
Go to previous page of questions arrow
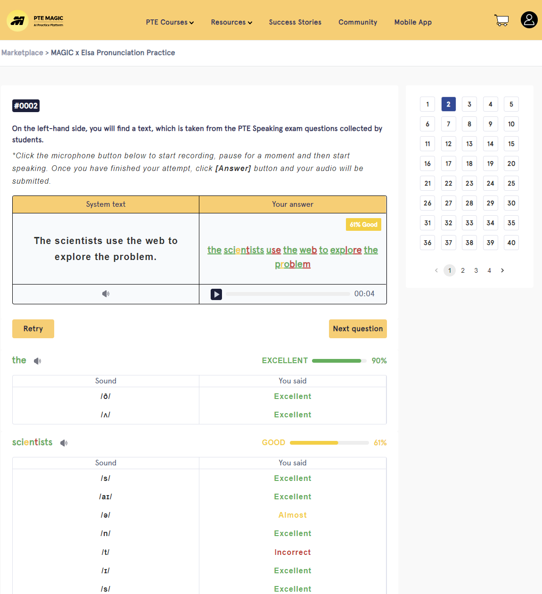pyautogui.click(x=436, y=270)
